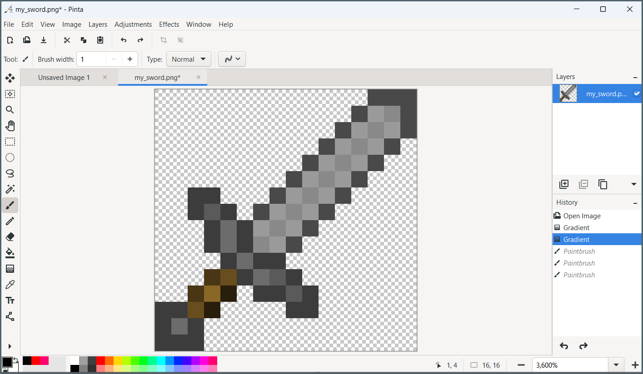Click the Copy icon in toolbar
This screenshot has width=643, height=374.
pyautogui.click(x=84, y=40)
